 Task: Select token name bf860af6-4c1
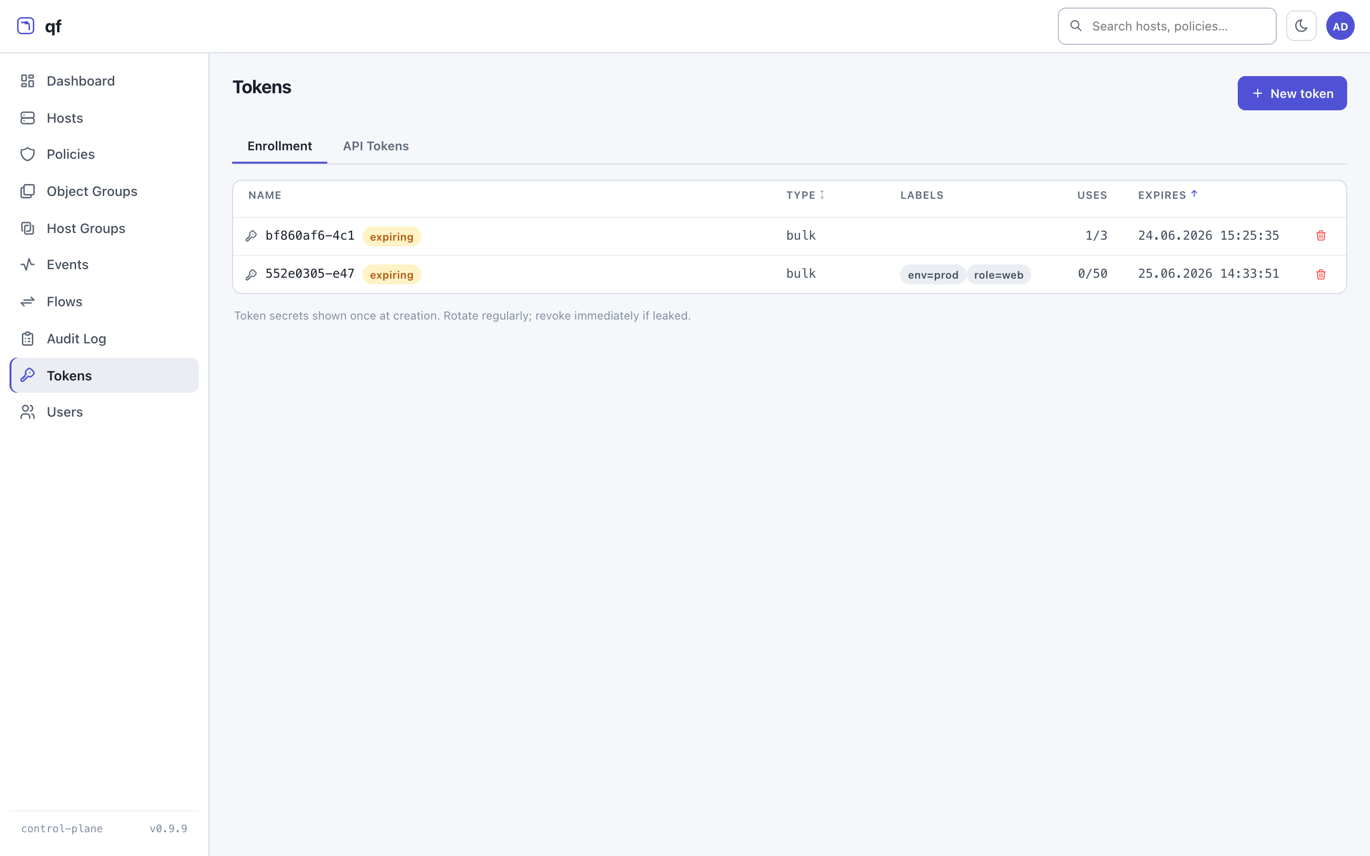(x=310, y=235)
